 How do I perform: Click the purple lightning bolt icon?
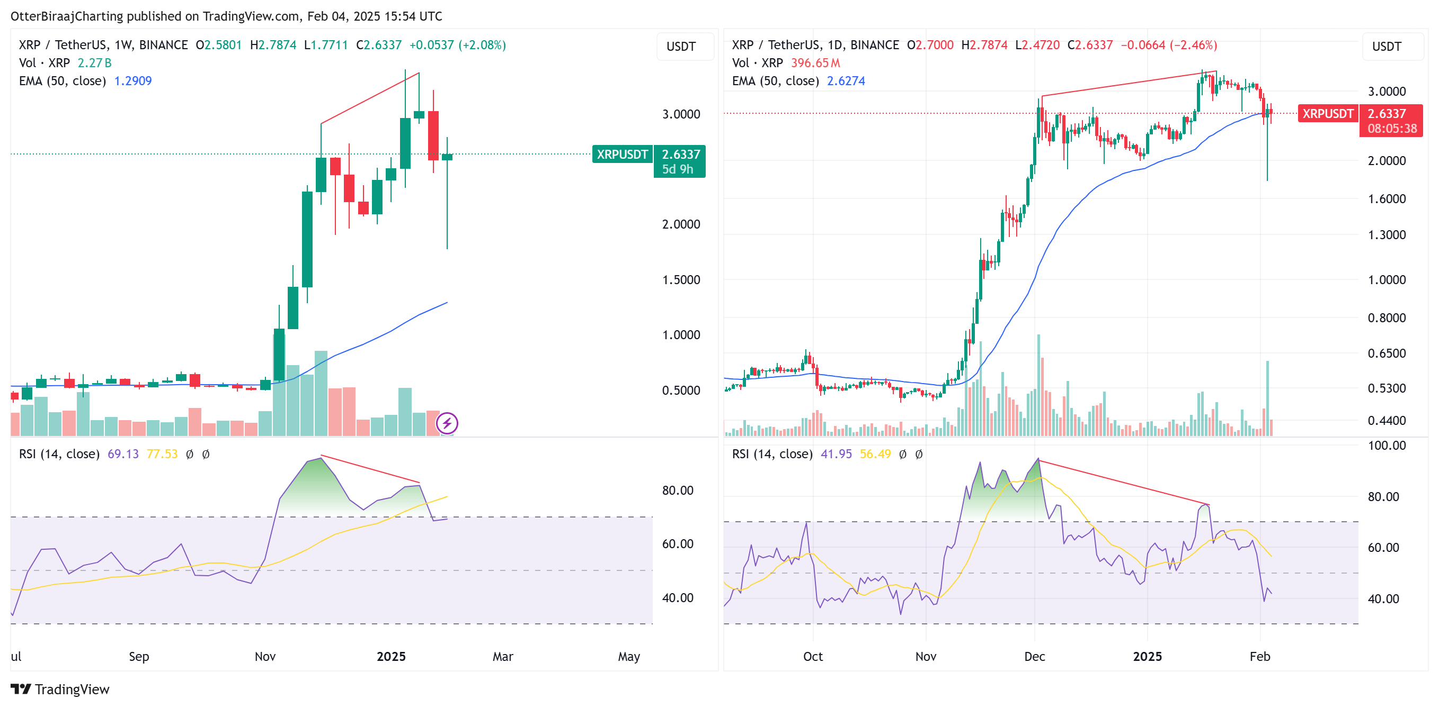[x=447, y=423]
